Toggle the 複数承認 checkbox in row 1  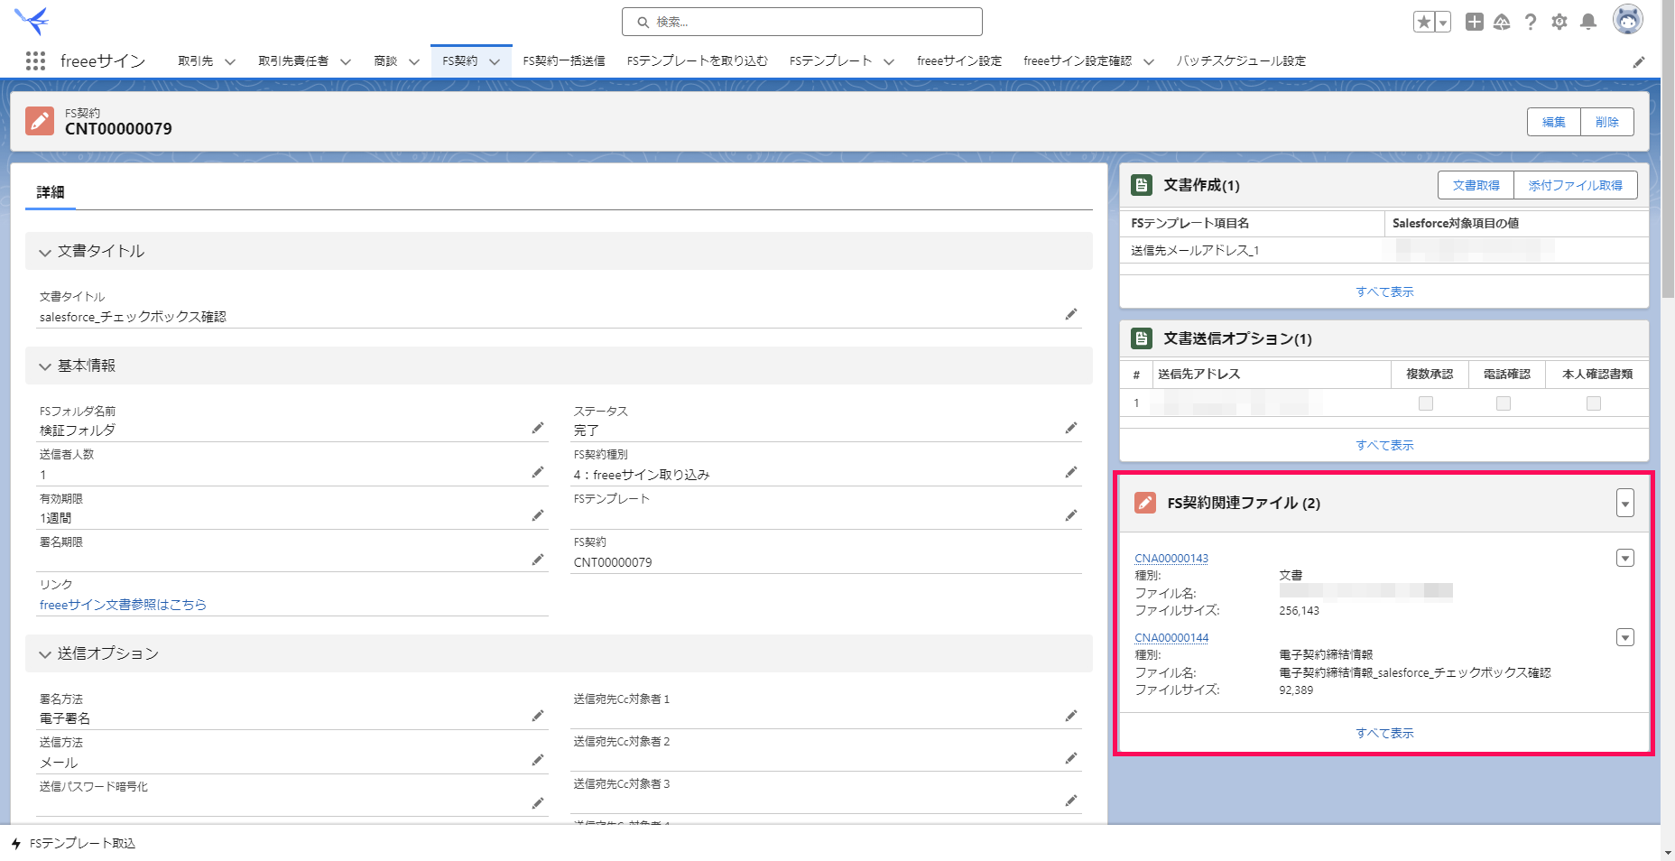[1426, 403]
